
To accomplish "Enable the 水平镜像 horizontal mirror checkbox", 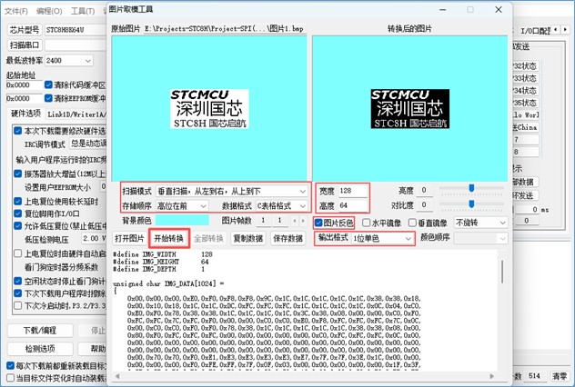I will pos(367,223).
